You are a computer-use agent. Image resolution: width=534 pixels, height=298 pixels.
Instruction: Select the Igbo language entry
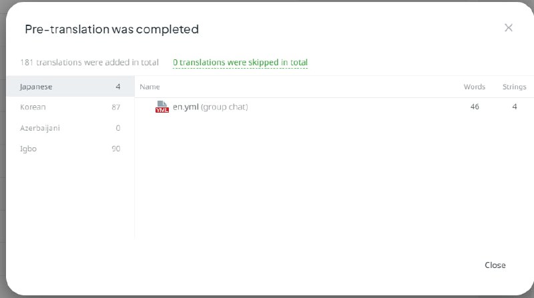pos(71,149)
